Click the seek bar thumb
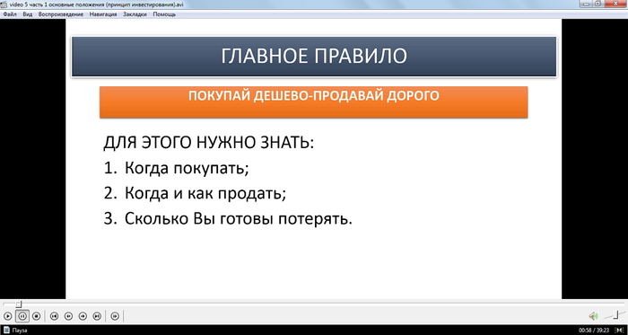 point(19,304)
